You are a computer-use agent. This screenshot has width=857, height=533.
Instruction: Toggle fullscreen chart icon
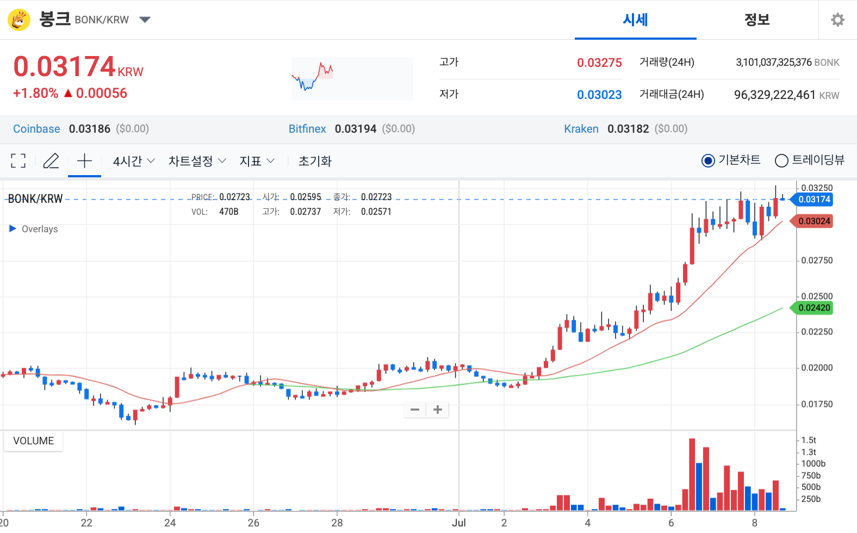18,160
